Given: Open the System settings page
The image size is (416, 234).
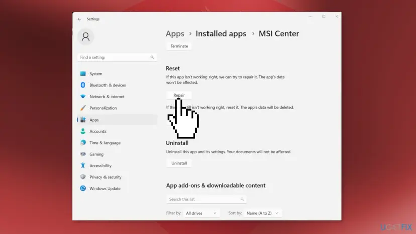Looking at the screenshot, I should [x=117, y=74].
